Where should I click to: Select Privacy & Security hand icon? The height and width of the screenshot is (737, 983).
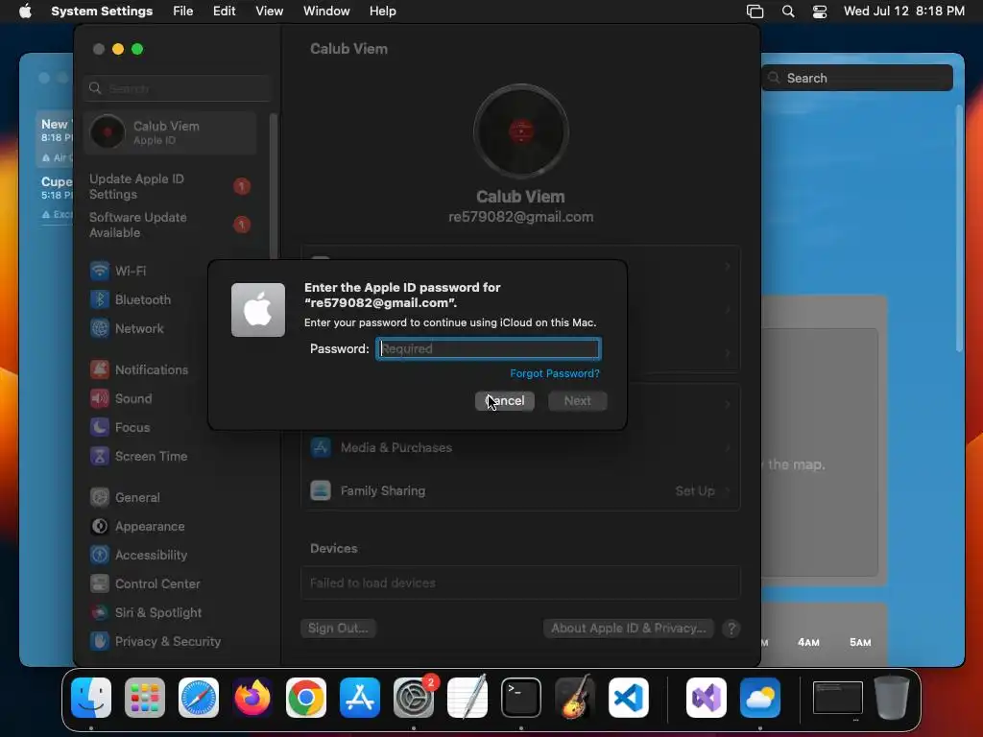[99, 642]
